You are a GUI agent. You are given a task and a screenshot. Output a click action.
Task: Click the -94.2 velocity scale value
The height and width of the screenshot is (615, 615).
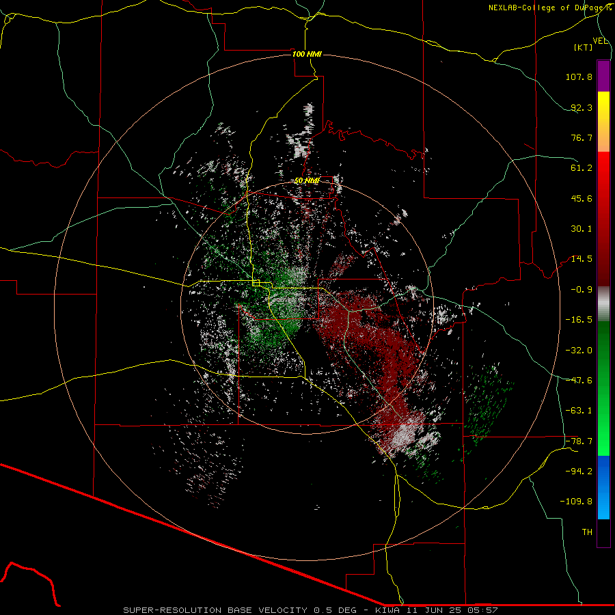pos(579,471)
